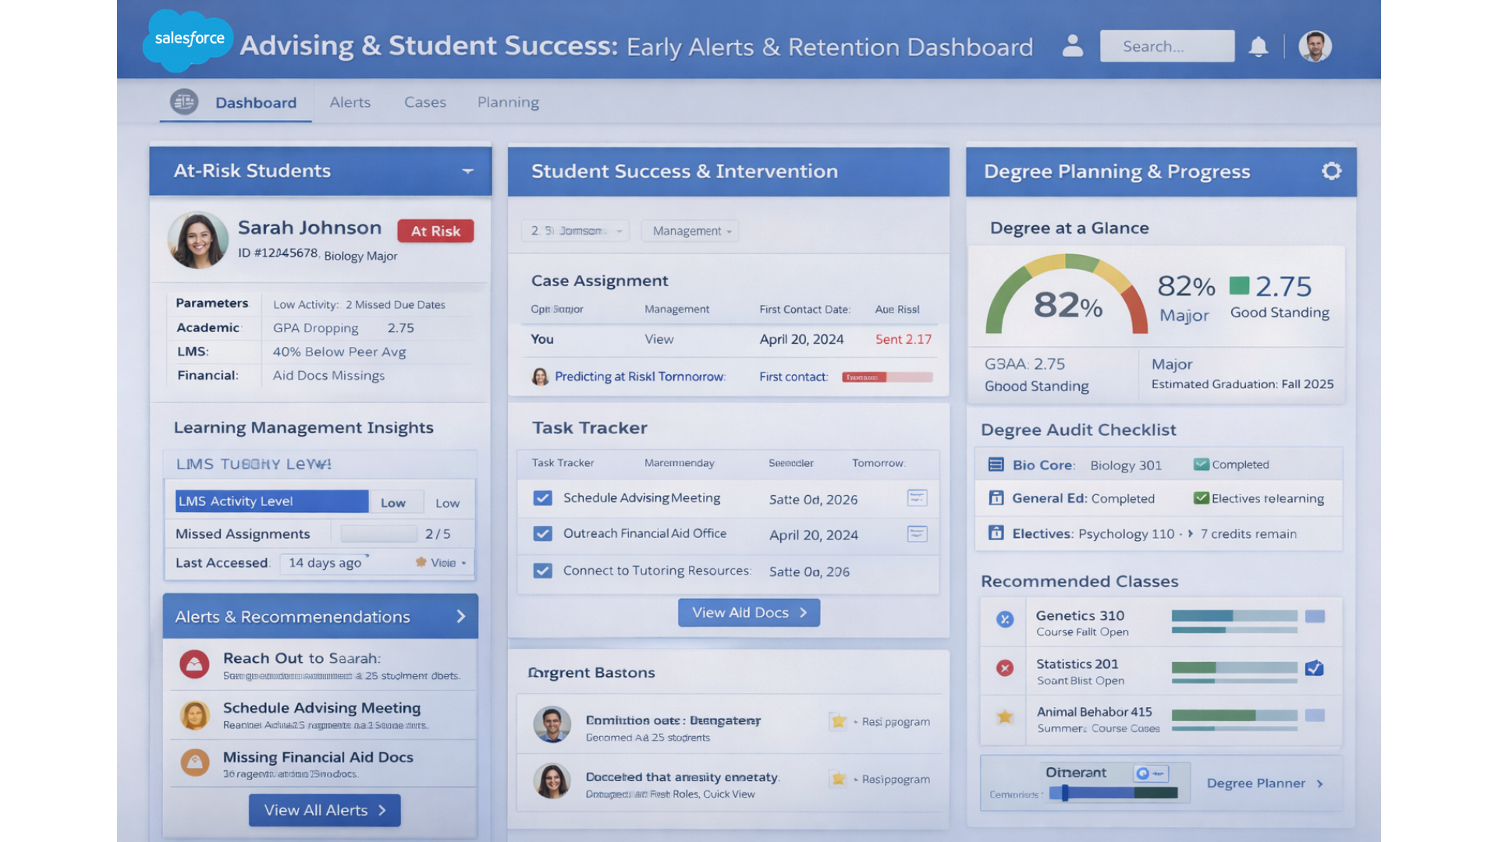The image size is (1498, 842).
Task: Expand the student selector dropdown
Action: coord(575,231)
